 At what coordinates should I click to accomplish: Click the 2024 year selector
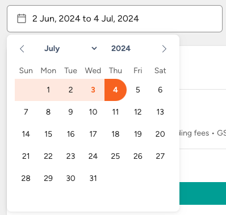[121, 49]
